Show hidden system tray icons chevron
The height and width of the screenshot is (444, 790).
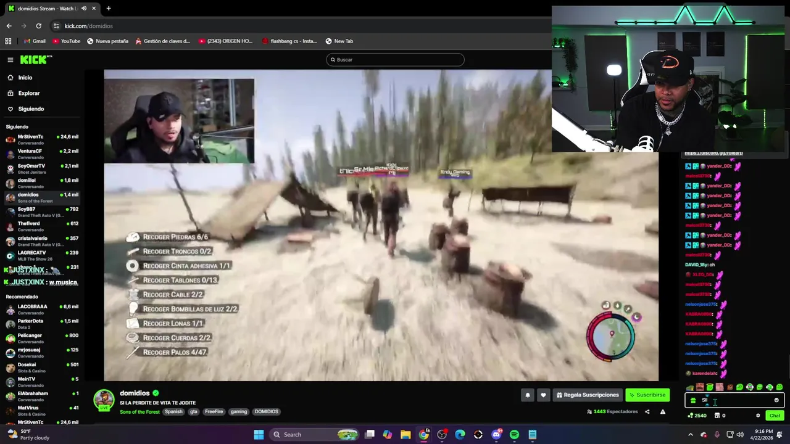coord(691,435)
